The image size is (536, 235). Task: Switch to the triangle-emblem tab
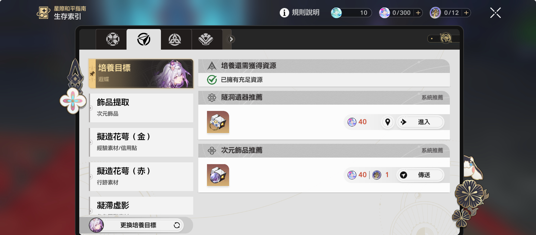click(175, 39)
